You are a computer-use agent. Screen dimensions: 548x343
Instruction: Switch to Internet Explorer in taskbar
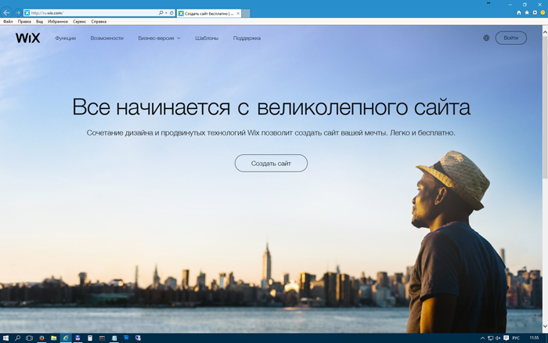click(x=66, y=338)
